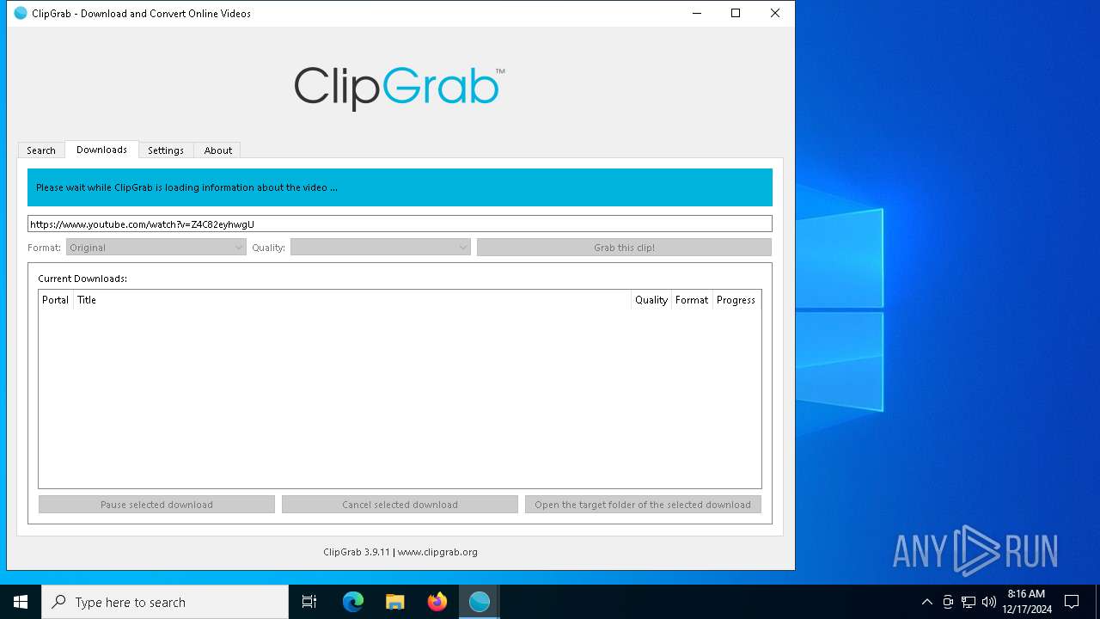Open the taskbar clock and date
This screenshot has width=1100, height=619.
(x=1026, y=602)
